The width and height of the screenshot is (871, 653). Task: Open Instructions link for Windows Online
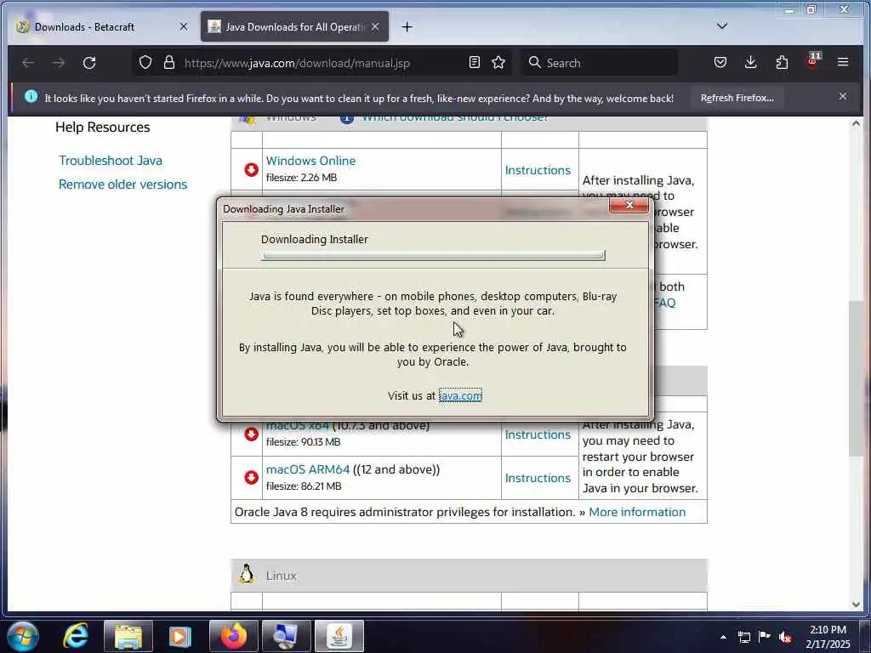pyautogui.click(x=538, y=170)
